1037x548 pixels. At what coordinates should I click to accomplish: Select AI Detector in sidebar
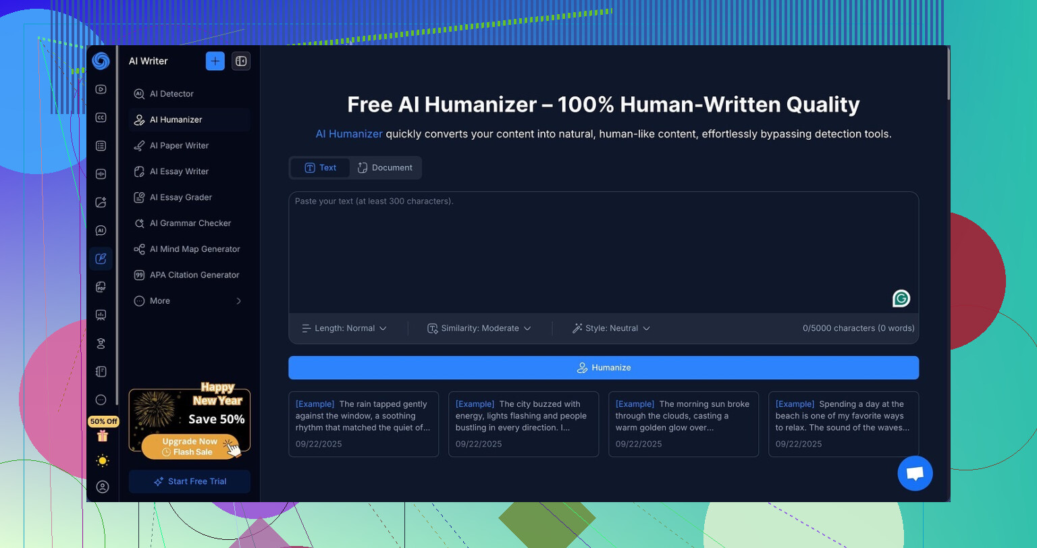coord(171,94)
